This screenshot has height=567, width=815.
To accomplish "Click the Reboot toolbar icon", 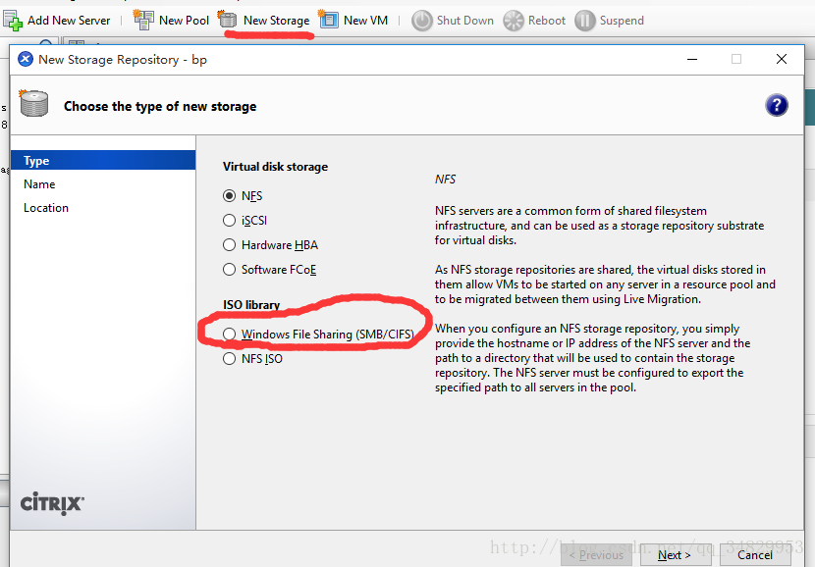I will tap(514, 20).
